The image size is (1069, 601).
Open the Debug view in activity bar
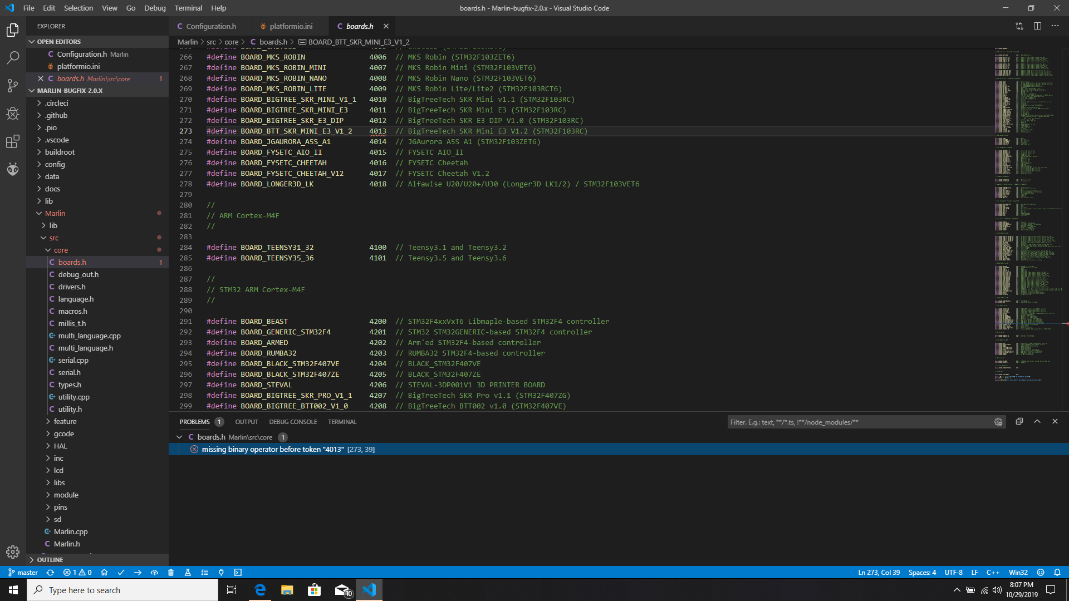13,114
